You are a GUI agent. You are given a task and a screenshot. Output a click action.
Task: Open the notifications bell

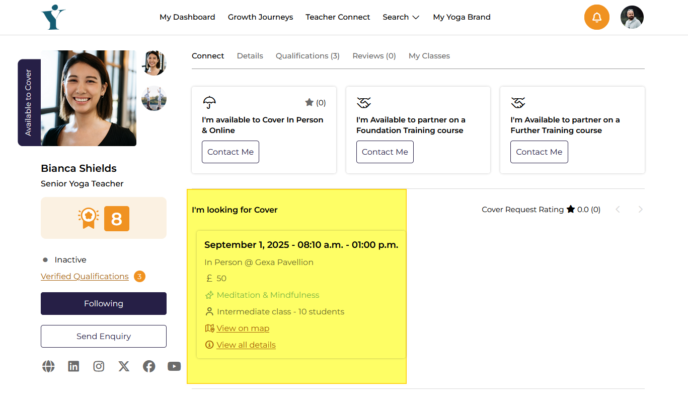[x=597, y=18]
